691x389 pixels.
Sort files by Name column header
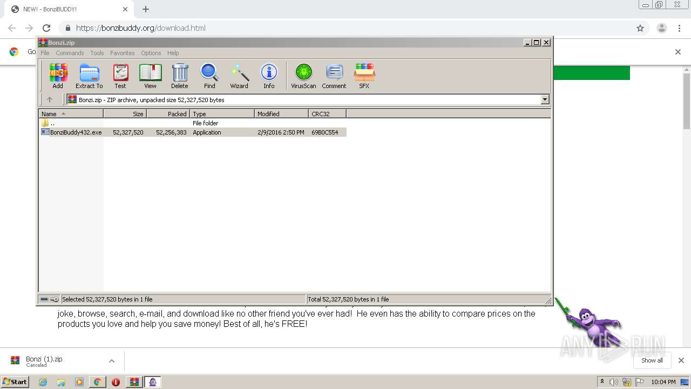[71, 114]
